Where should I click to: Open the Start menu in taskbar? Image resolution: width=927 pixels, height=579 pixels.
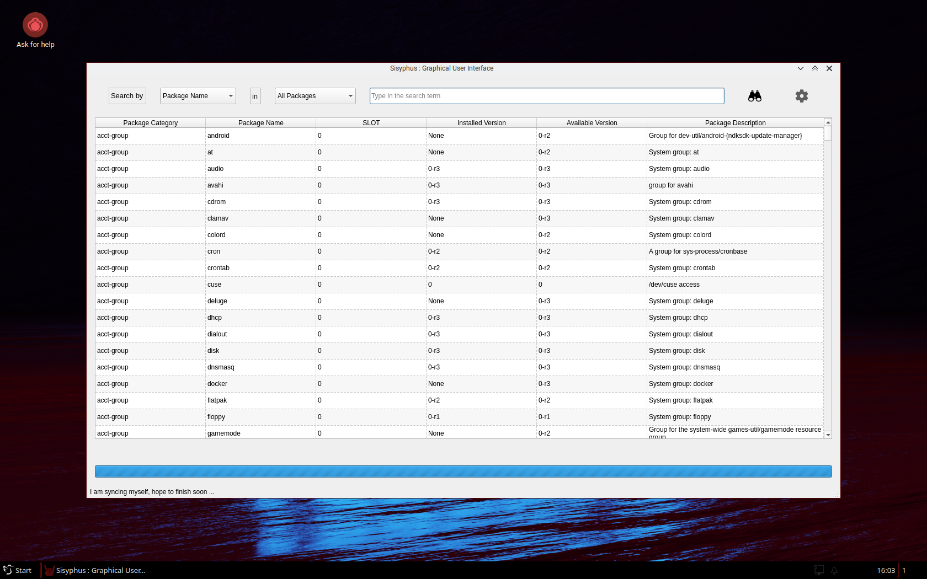[x=18, y=570]
